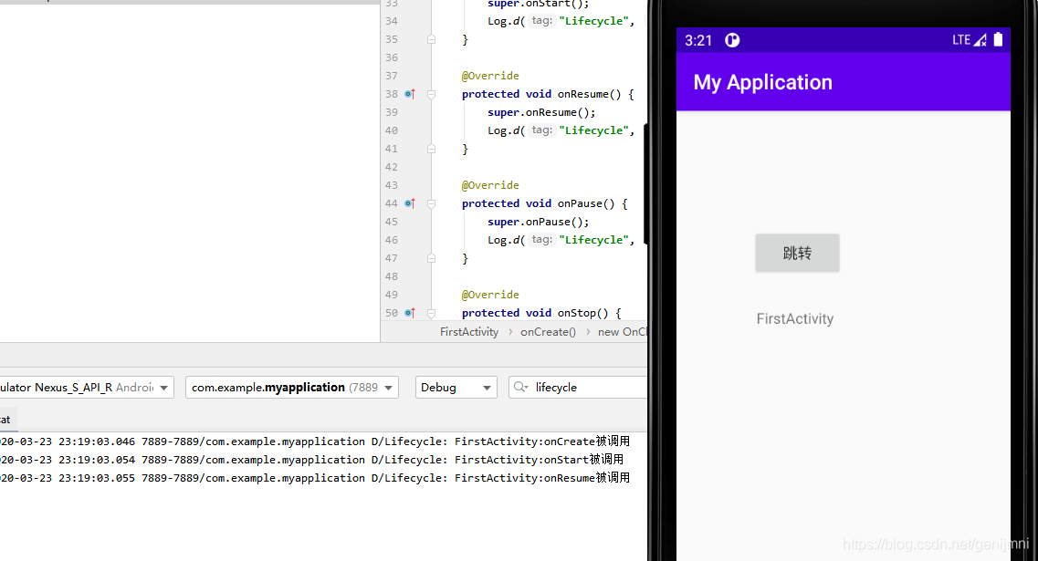1038x561 pixels.
Task: Click the circular status icon beside the clock
Action: tap(732, 40)
